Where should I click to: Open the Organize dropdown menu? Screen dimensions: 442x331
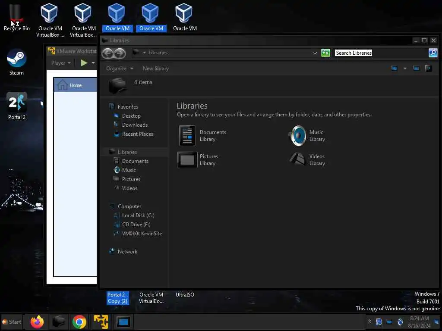(x=120, y=69)
